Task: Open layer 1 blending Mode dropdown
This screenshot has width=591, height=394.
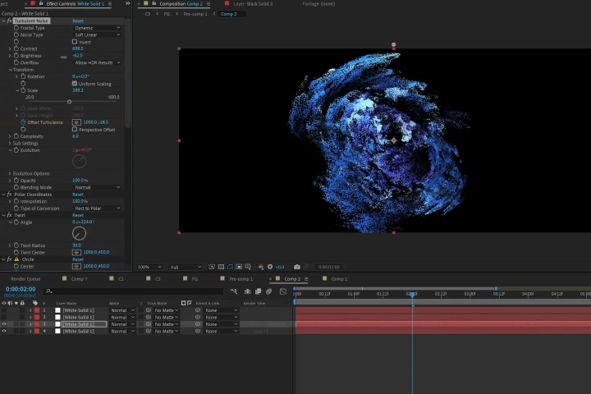Action: (x=122, y=310)
